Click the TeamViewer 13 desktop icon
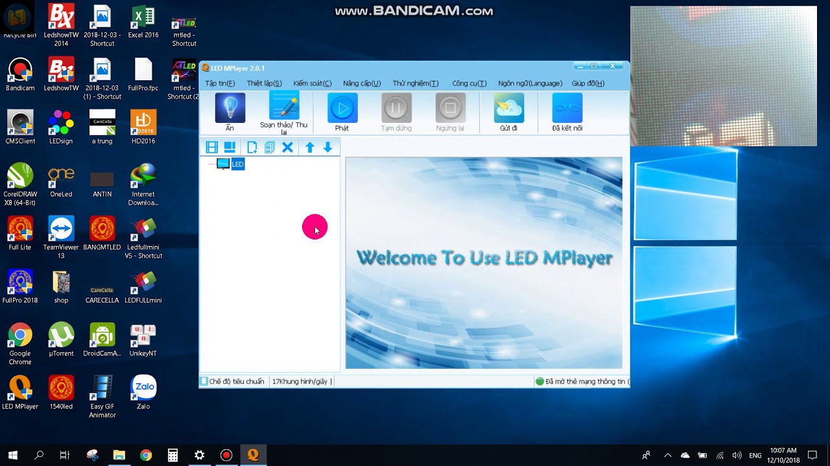 [61, 238]
